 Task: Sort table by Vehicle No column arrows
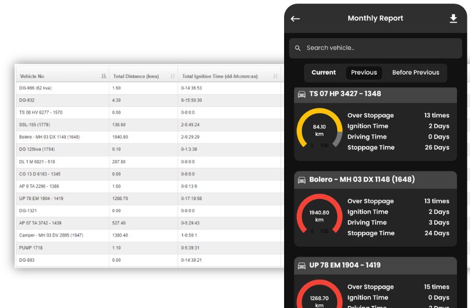pyautogui.click(x=103, y=76)
